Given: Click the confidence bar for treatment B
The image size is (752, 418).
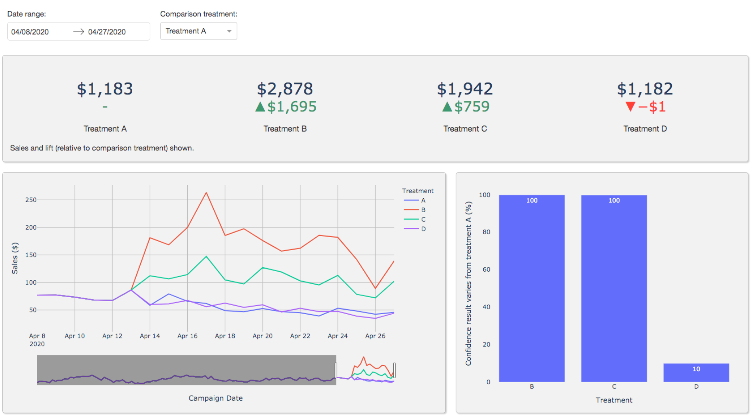Looking at the screenshot, I should (532, 288).
